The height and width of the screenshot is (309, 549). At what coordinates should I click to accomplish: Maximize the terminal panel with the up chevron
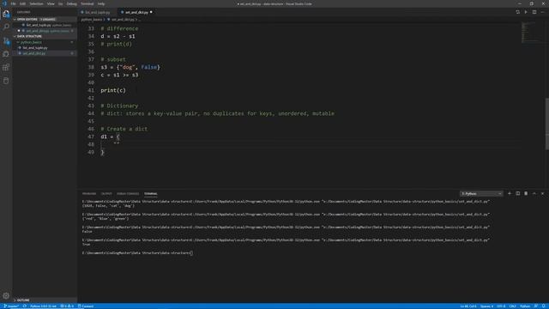coord(534,193)
